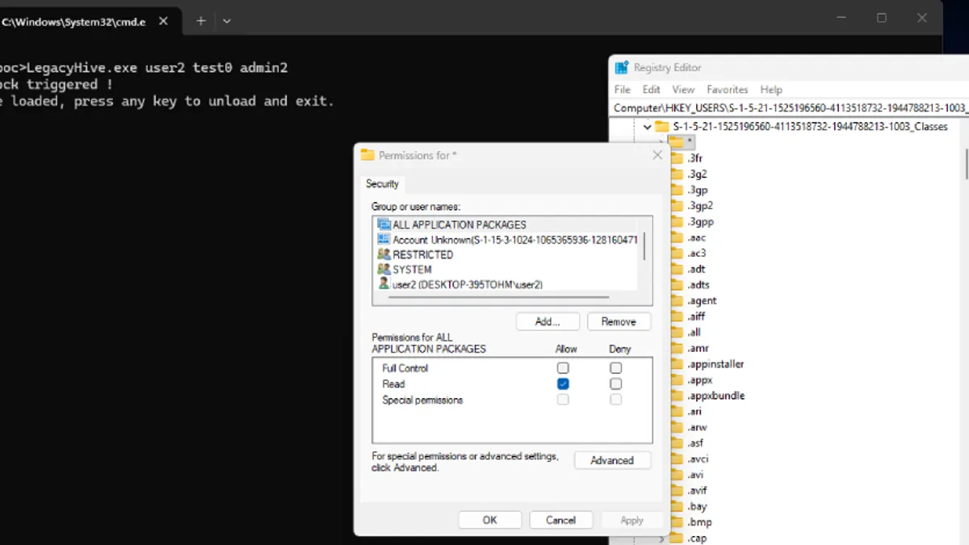This screenshot has height=545, width=969.
Task: Close the Permissions dialog with X
Action: pyautogui.click(x=657, y=155)
